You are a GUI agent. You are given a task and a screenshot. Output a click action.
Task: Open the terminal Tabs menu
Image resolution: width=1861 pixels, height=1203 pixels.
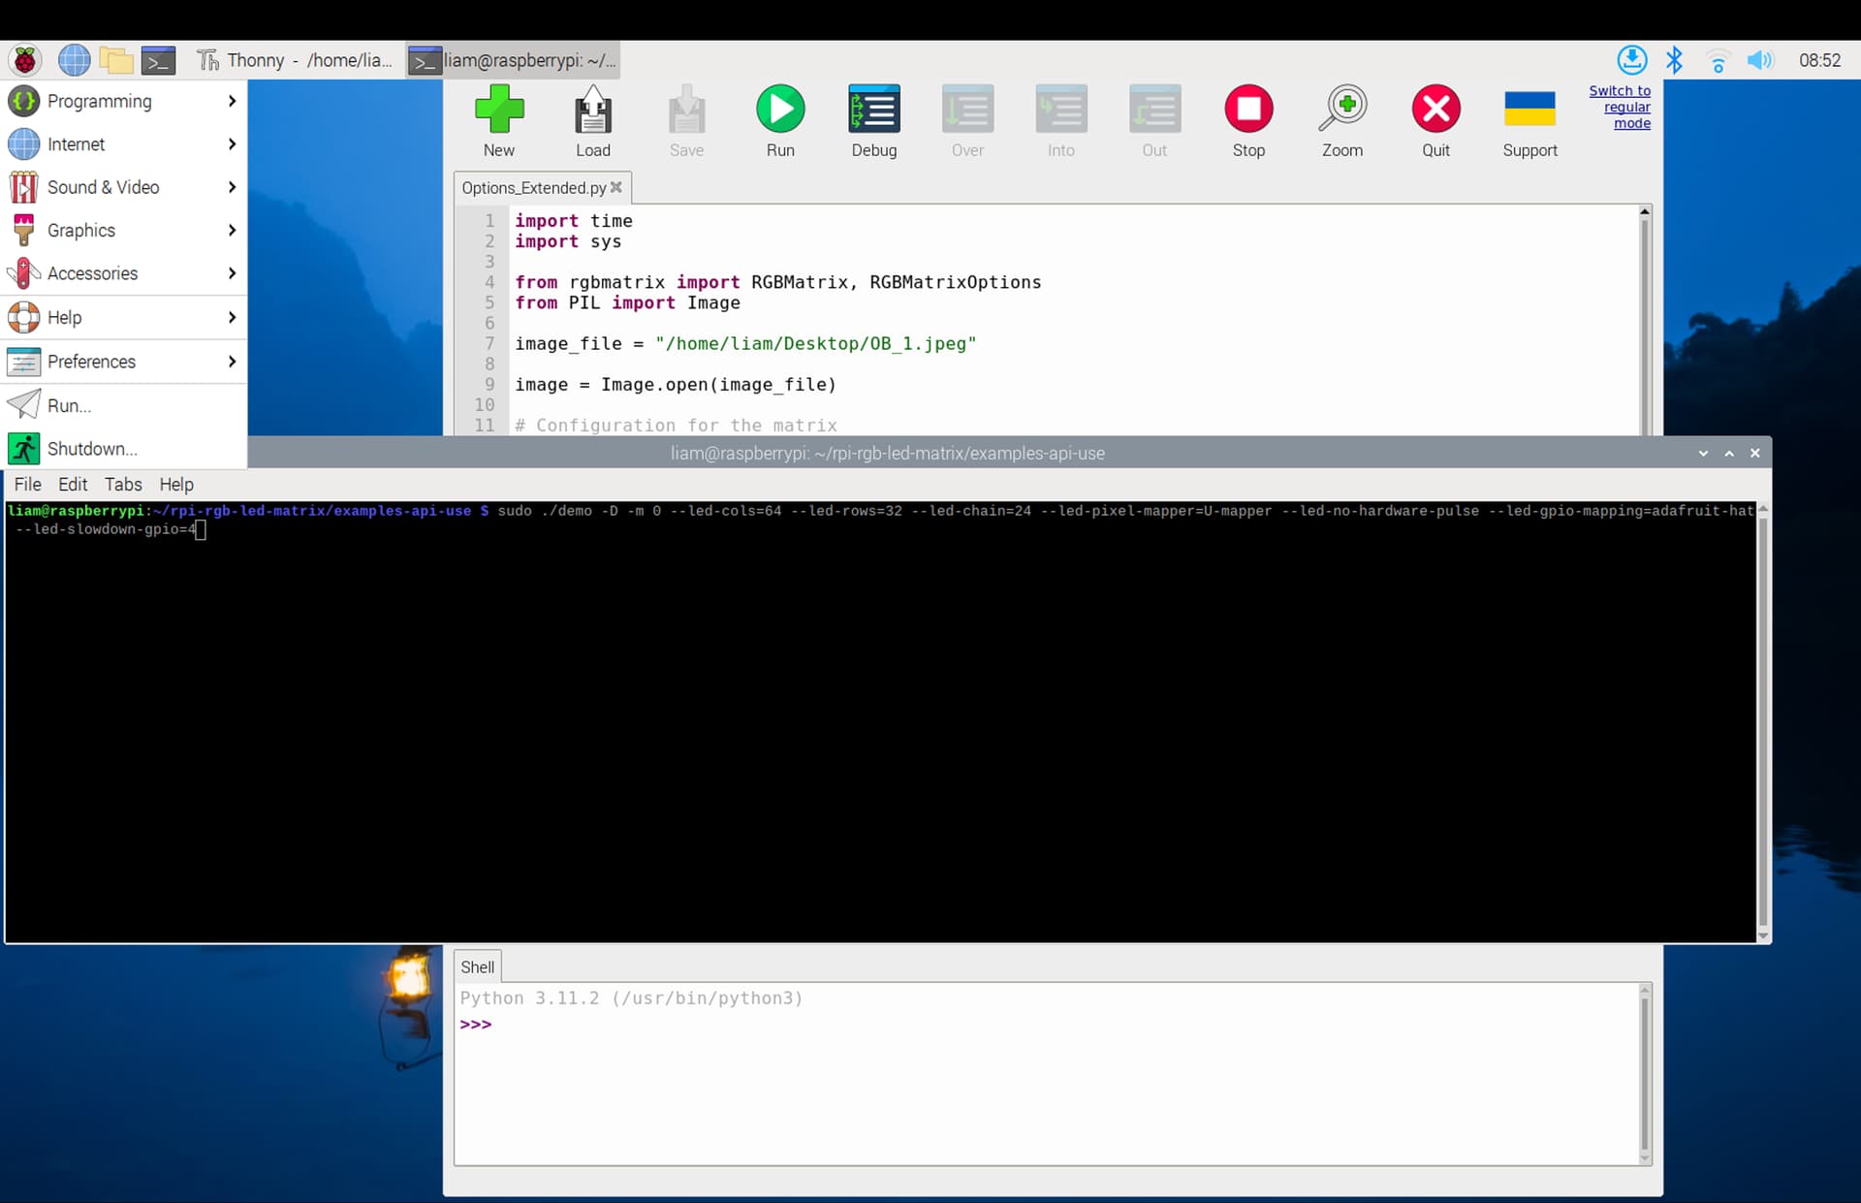[123, 484]
